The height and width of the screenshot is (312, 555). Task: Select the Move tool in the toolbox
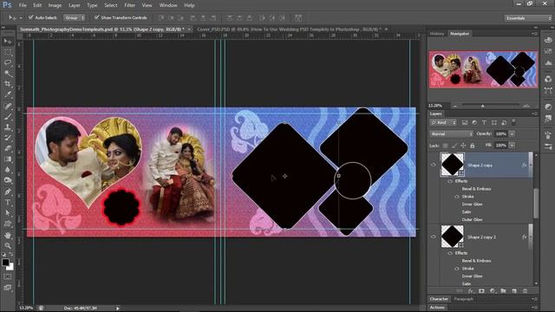(8, 42)
